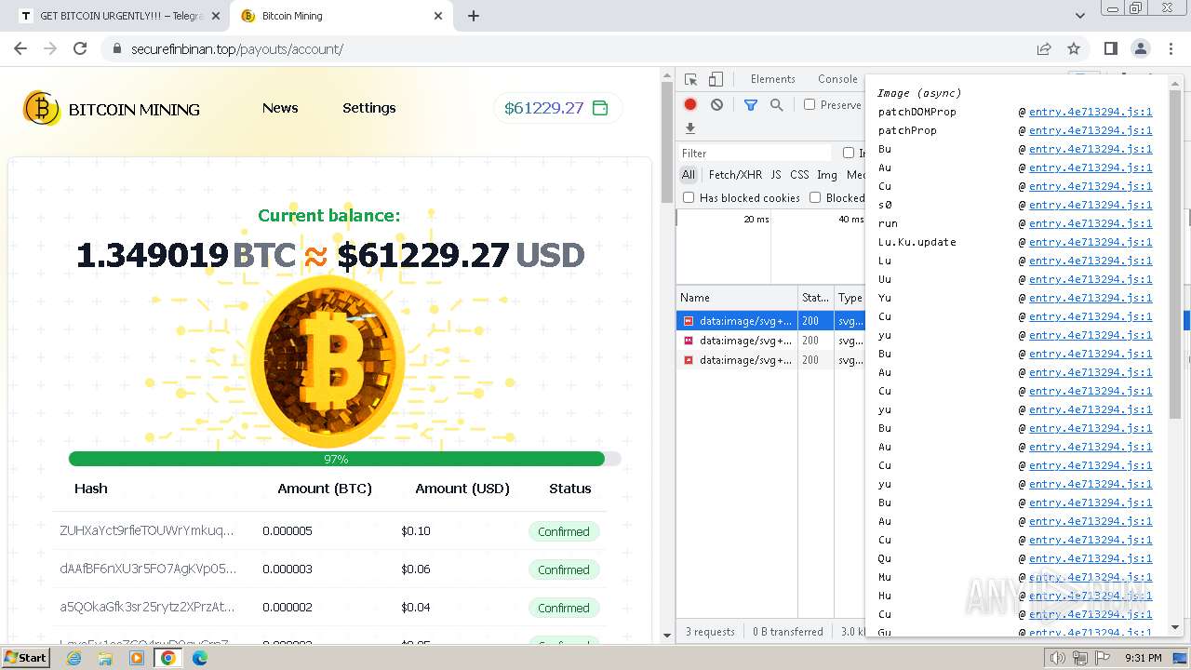This screenshot has width=1191, height=670.
Task: Select the DevTools inspect element tool
Action: tap(690, 79)
